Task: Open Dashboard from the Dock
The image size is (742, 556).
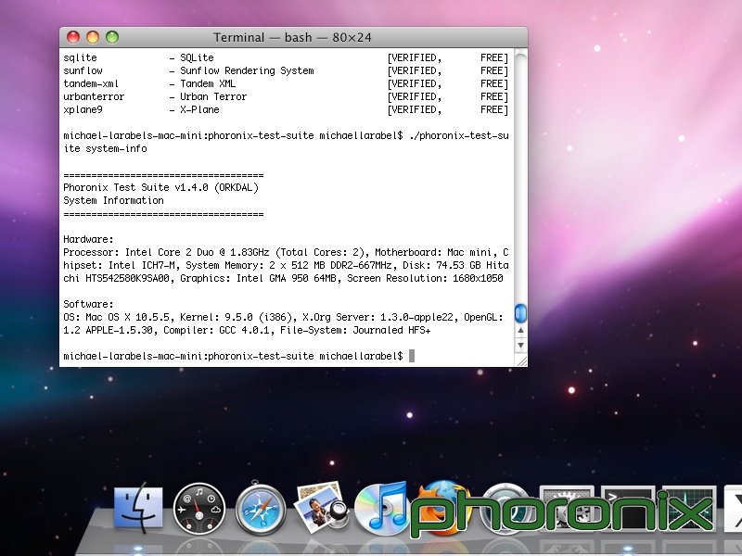Action: pyautogui.click(x=199, y=508)
